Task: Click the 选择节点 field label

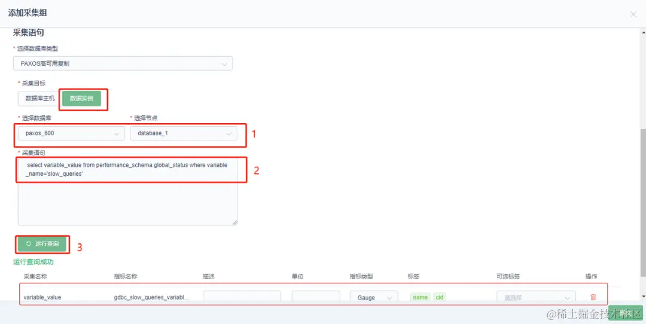Action: coord(145,118)
